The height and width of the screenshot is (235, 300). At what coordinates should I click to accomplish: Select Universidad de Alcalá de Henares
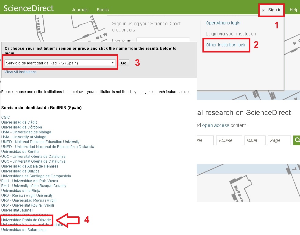pos(30,166)
